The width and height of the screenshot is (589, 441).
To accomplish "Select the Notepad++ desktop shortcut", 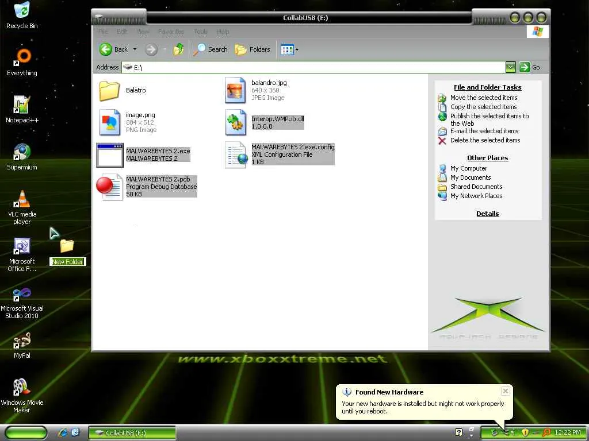I will click(x=22, y=110).
